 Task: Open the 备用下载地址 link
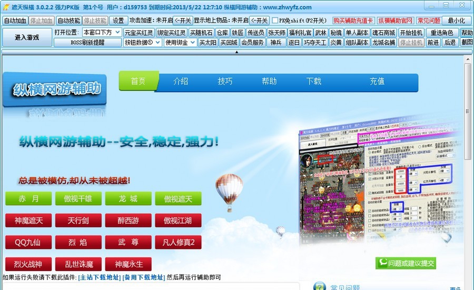pos(144,277)
